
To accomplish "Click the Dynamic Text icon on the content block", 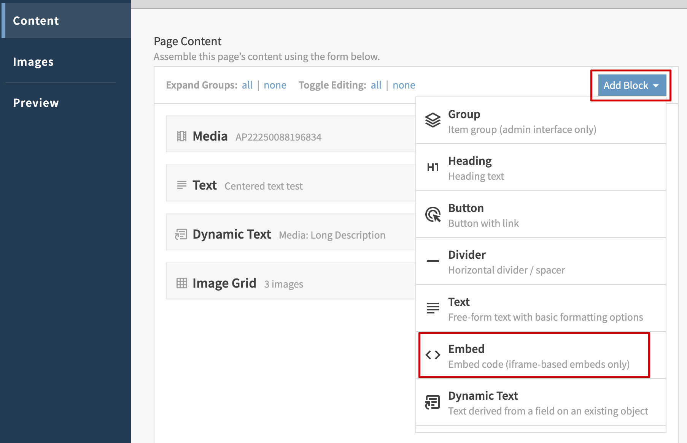I will (182, 234).
